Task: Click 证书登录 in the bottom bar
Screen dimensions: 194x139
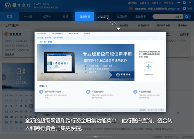Action: click(x=187, y=137)
